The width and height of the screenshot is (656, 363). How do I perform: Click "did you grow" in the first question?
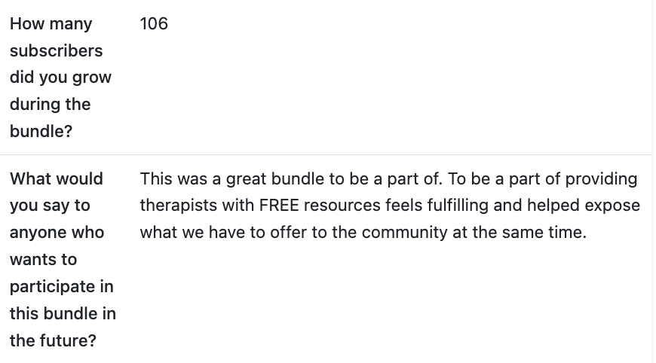60,78
